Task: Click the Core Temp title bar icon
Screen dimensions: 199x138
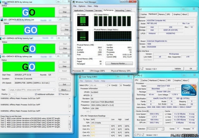Action: [x=80, y=77]
